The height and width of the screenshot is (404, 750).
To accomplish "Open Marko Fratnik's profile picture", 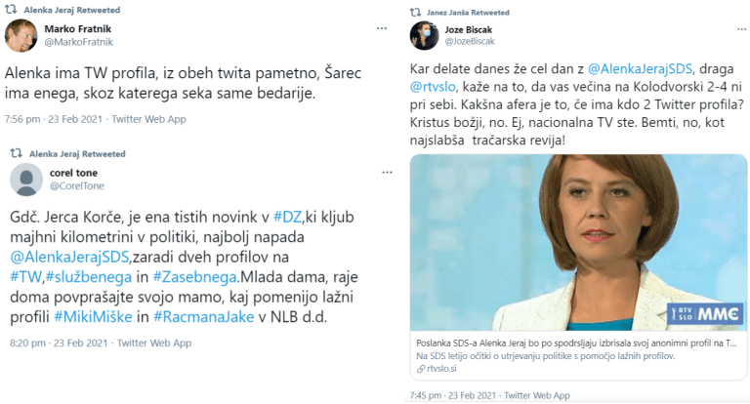I will point(19,36).
